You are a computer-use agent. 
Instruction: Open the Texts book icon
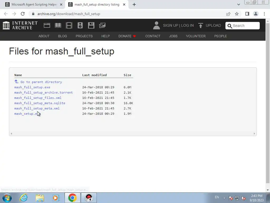click(x=58, y=25)
